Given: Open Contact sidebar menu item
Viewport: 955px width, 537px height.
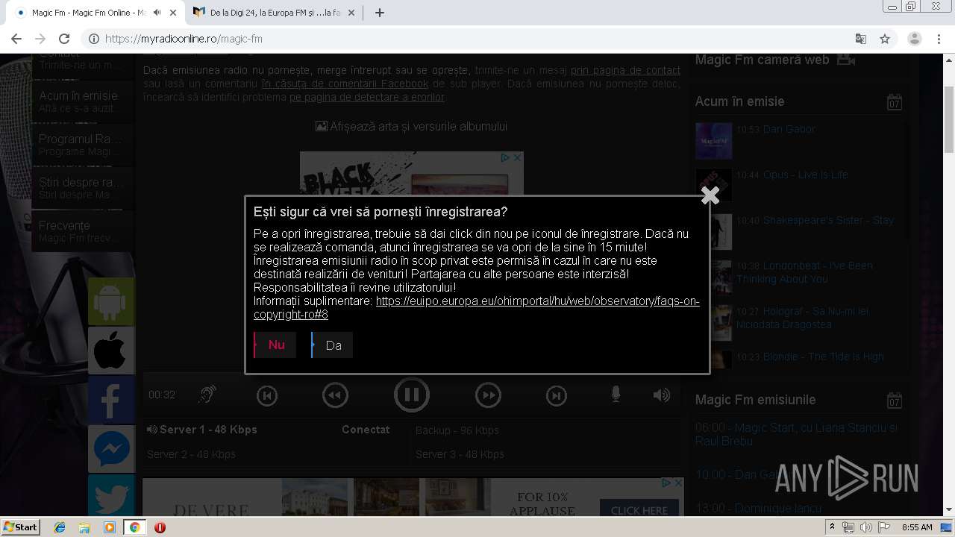Looking at the screenshot, I should [83, 63].
